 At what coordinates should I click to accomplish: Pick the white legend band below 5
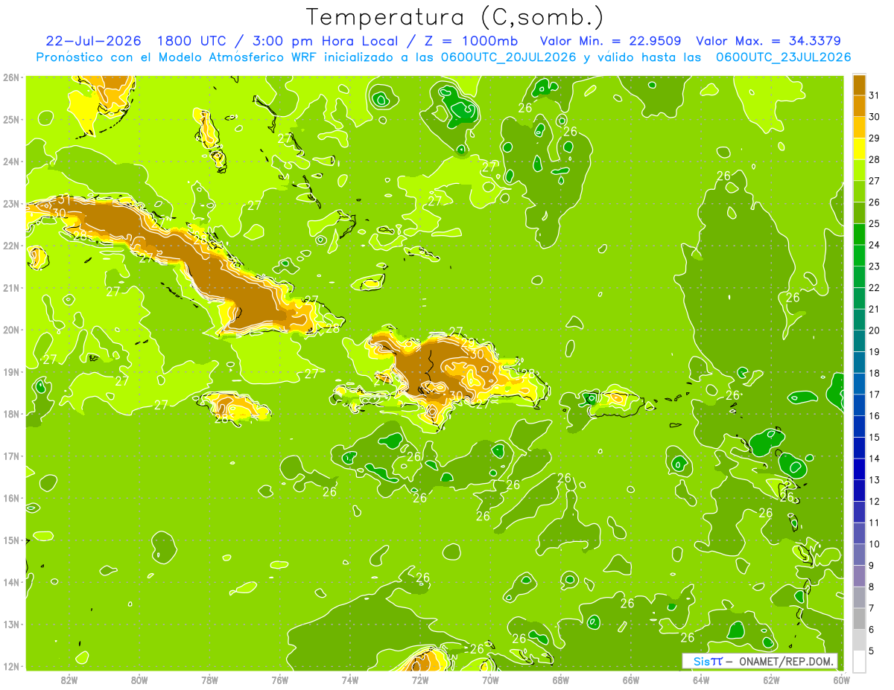click(x=859, y=660)
